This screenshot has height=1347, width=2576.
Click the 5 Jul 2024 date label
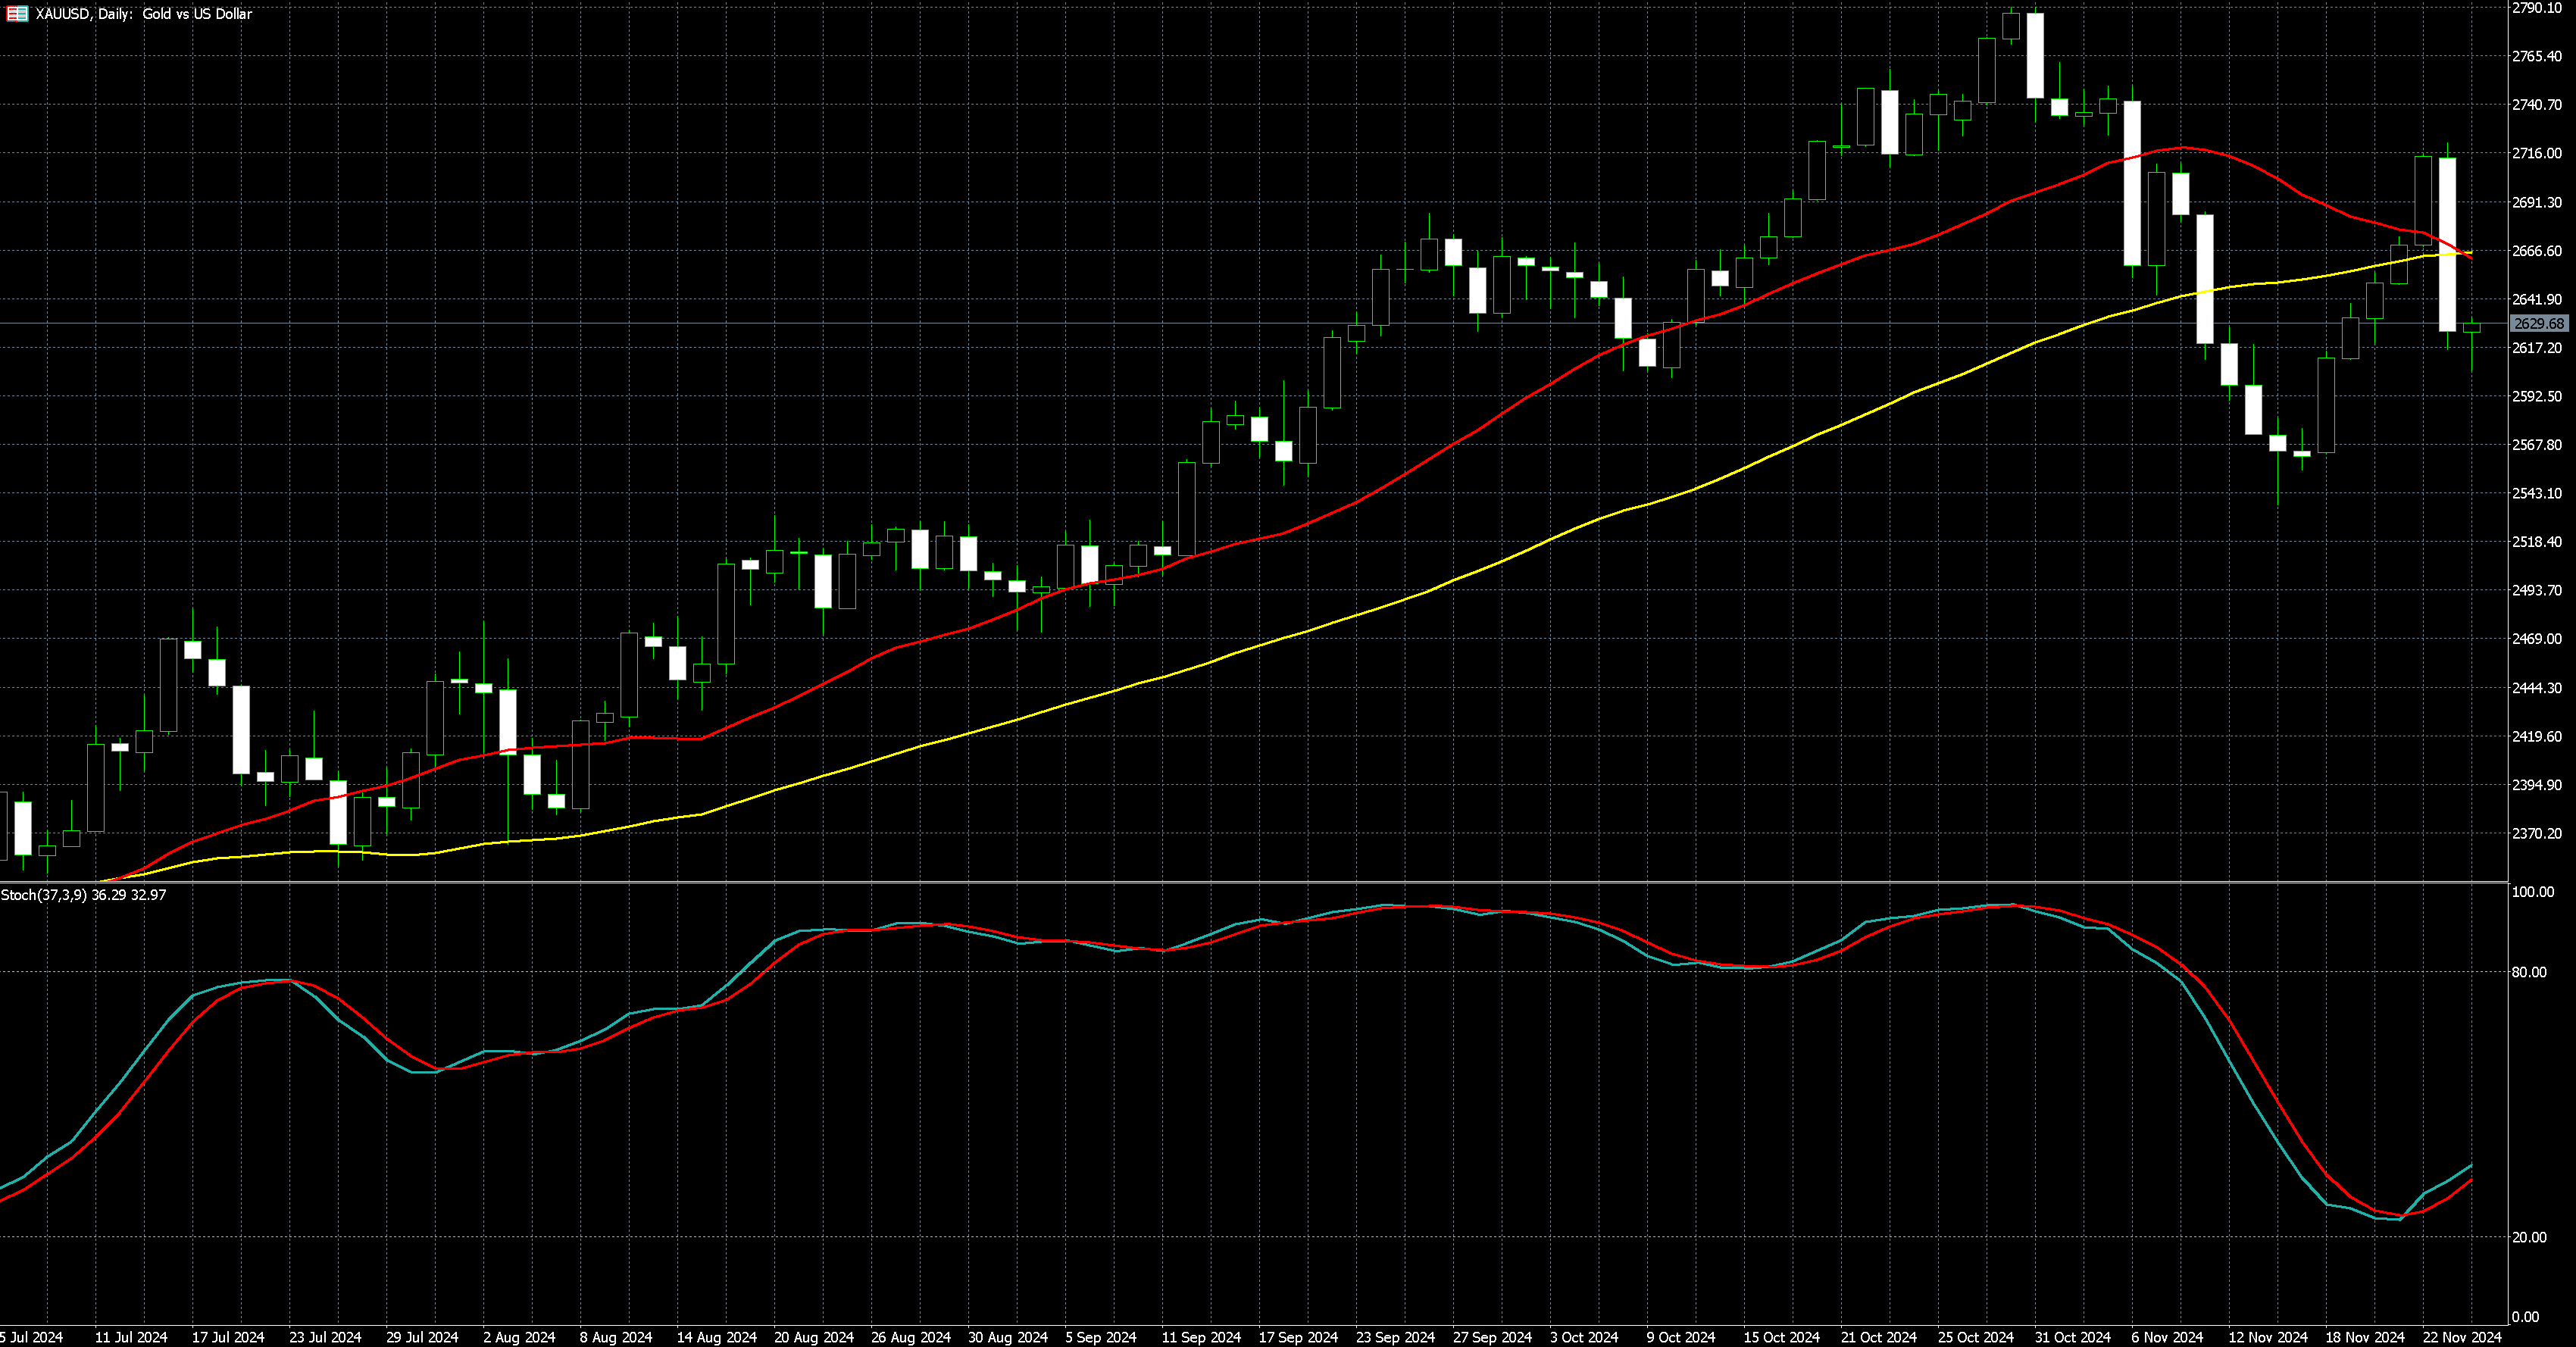point(31,1337)
